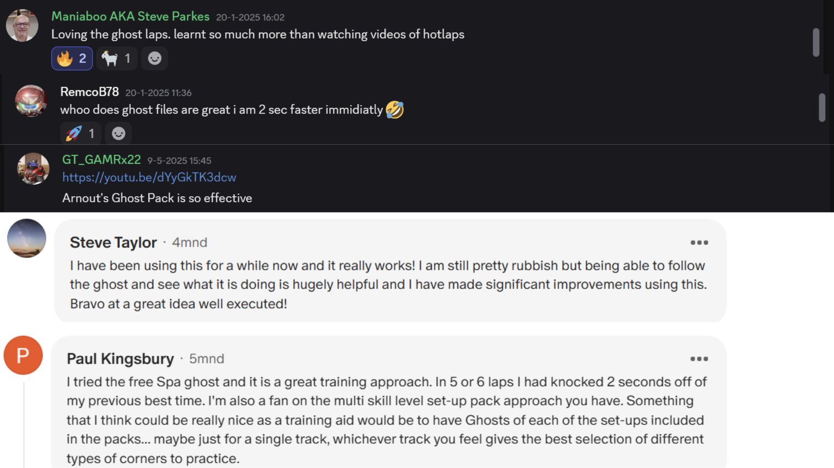The height and width of the screenshot is (468, 834).
Task: Click the RemcoB78 username
Action: pos(90,92)
